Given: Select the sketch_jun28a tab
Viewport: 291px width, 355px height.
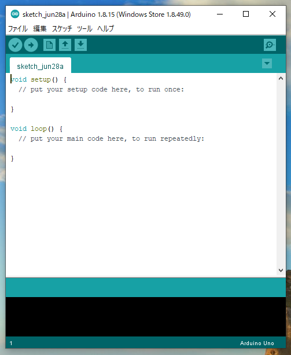Looking at the screenshot, I should click(40, 65).
